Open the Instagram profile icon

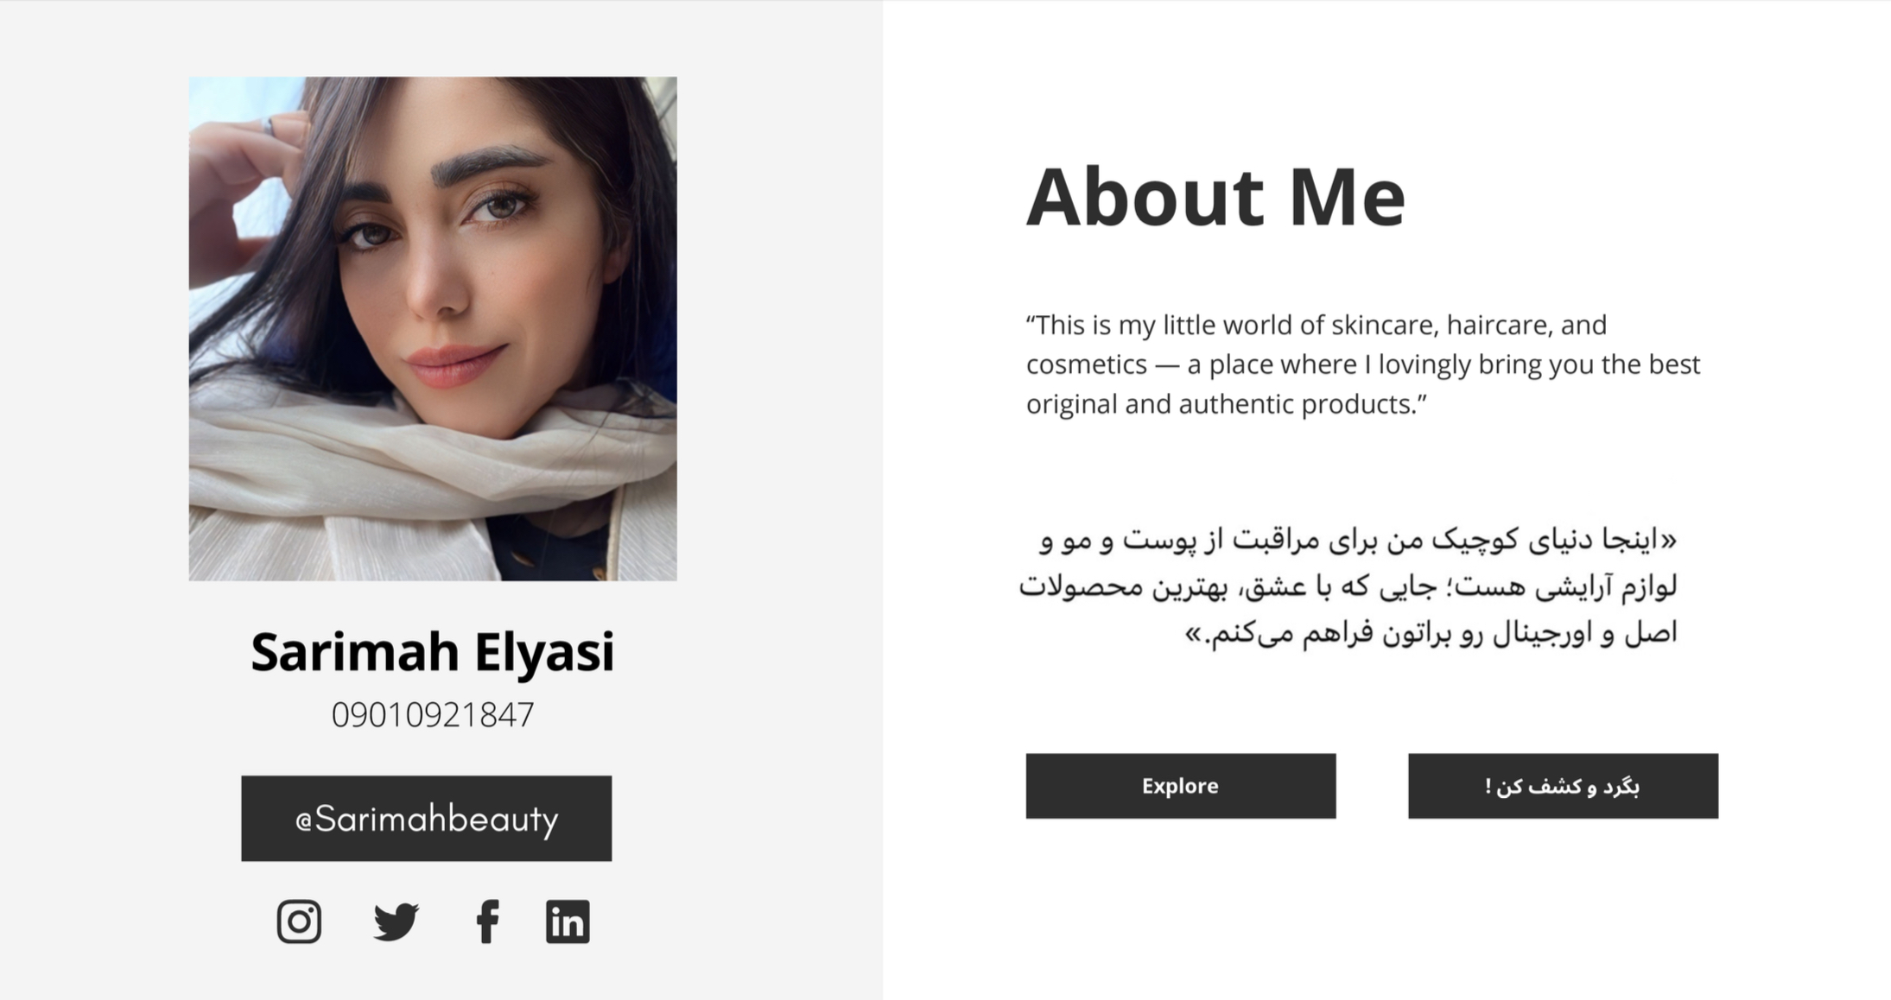coord(299,921)
